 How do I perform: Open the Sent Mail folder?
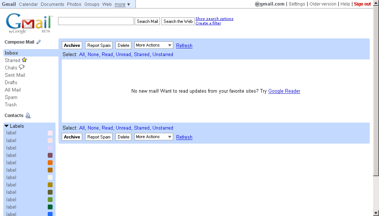(x=15, y=75)
